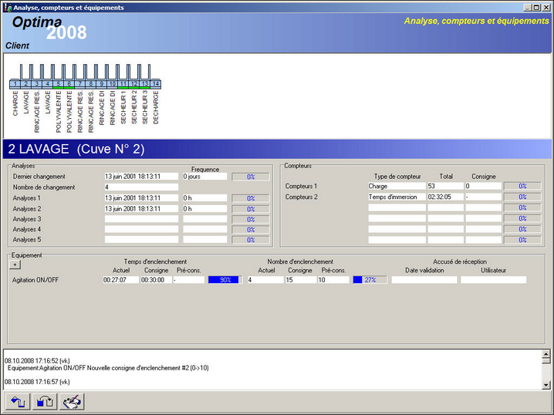Click Agitation count Pré-cons. field '10'

[334, 280]
